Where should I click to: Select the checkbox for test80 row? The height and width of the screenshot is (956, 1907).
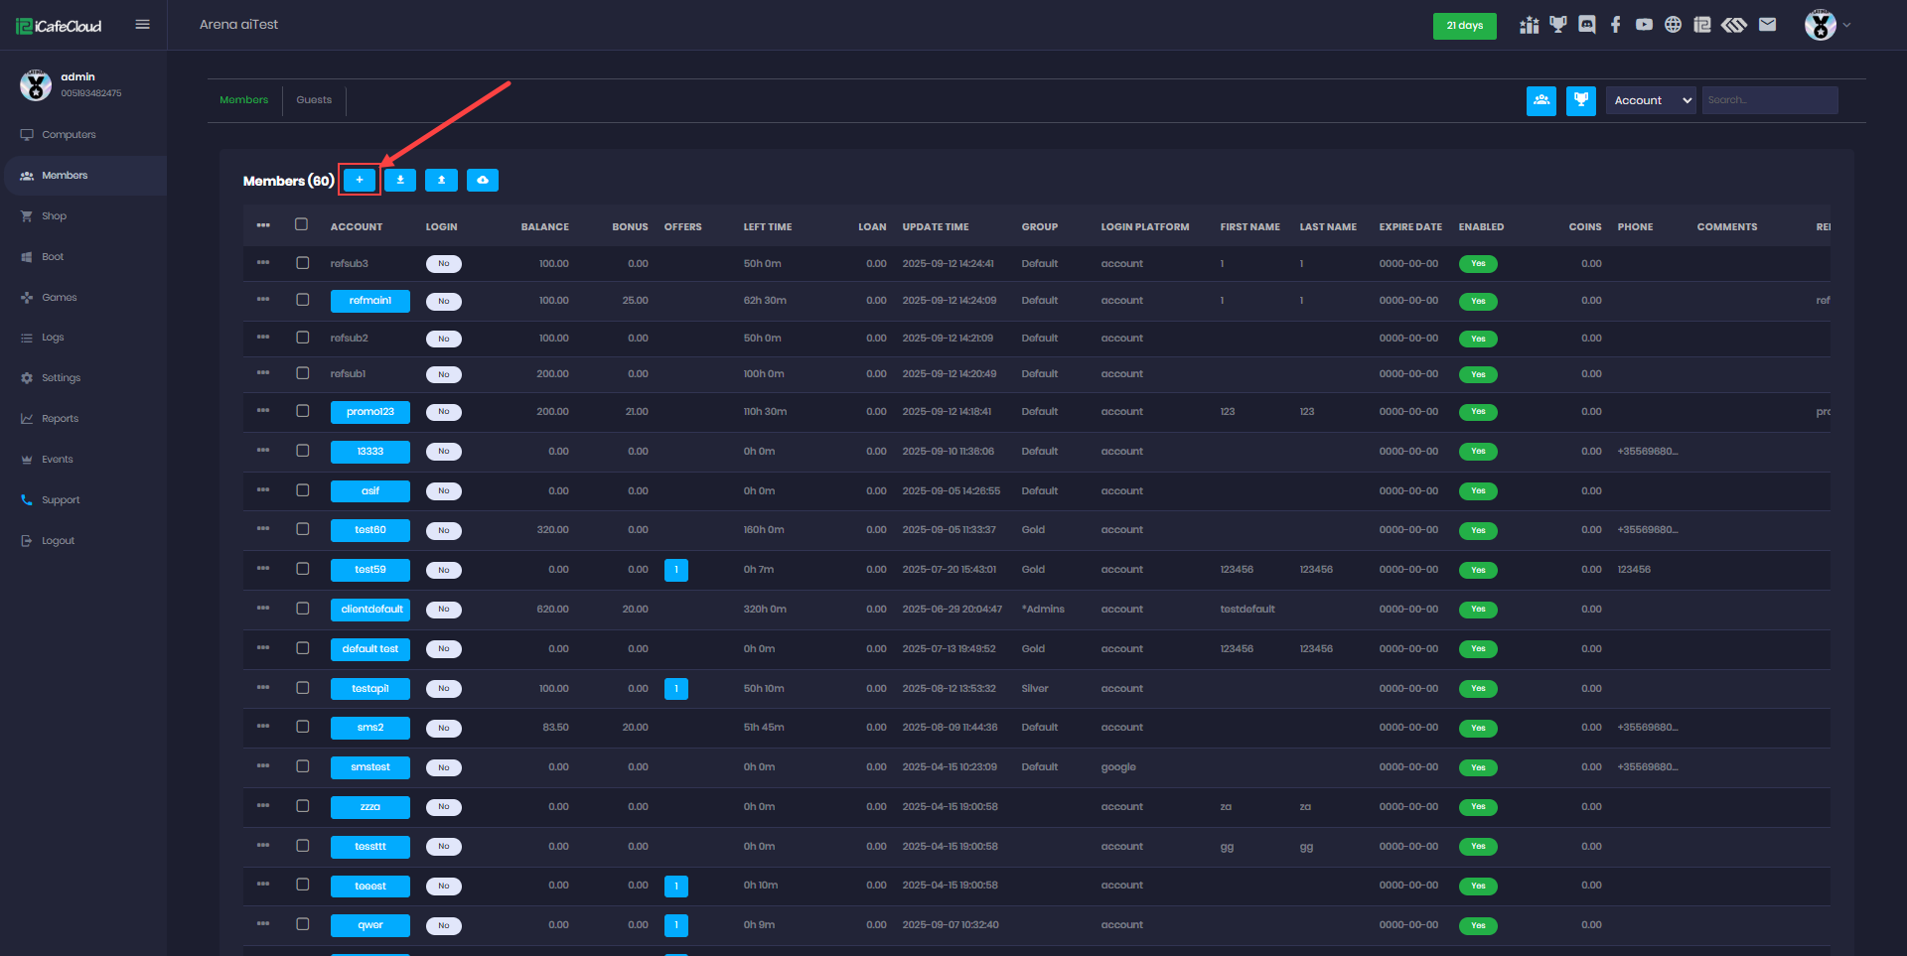pos(303,529)
